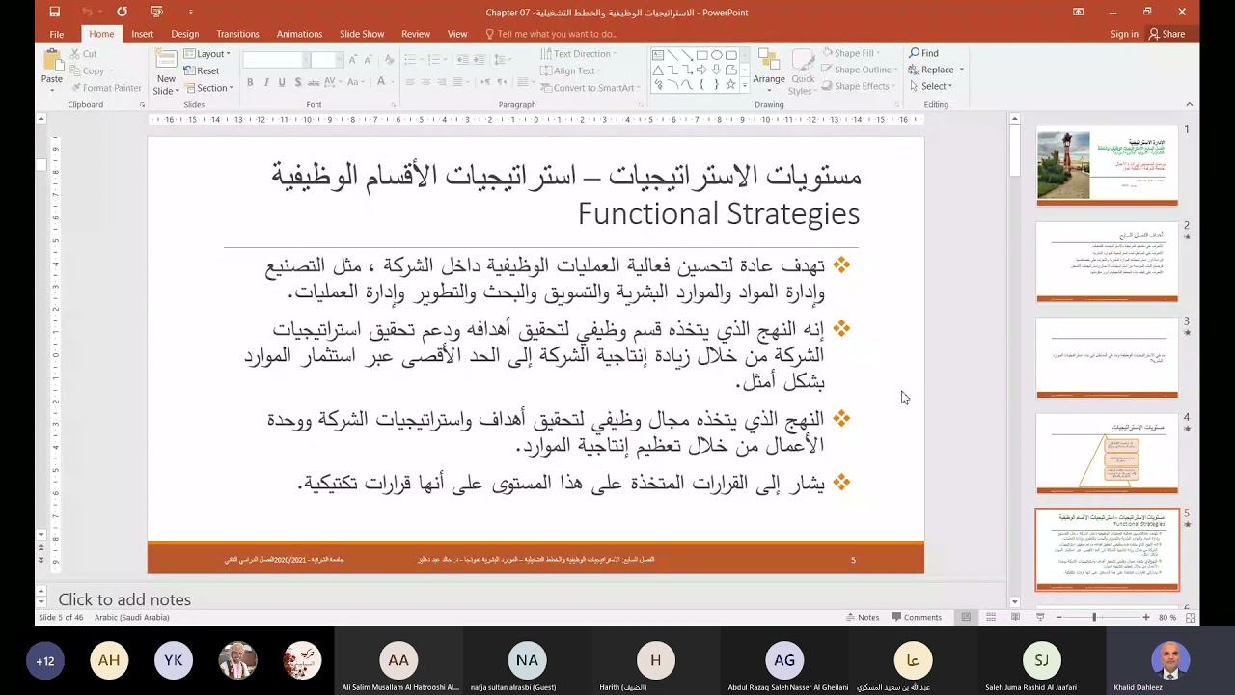The image size is (1235, 695).
Task: Open the Slide Show tab
Action: pyautogui.click(x=362, y=34)
